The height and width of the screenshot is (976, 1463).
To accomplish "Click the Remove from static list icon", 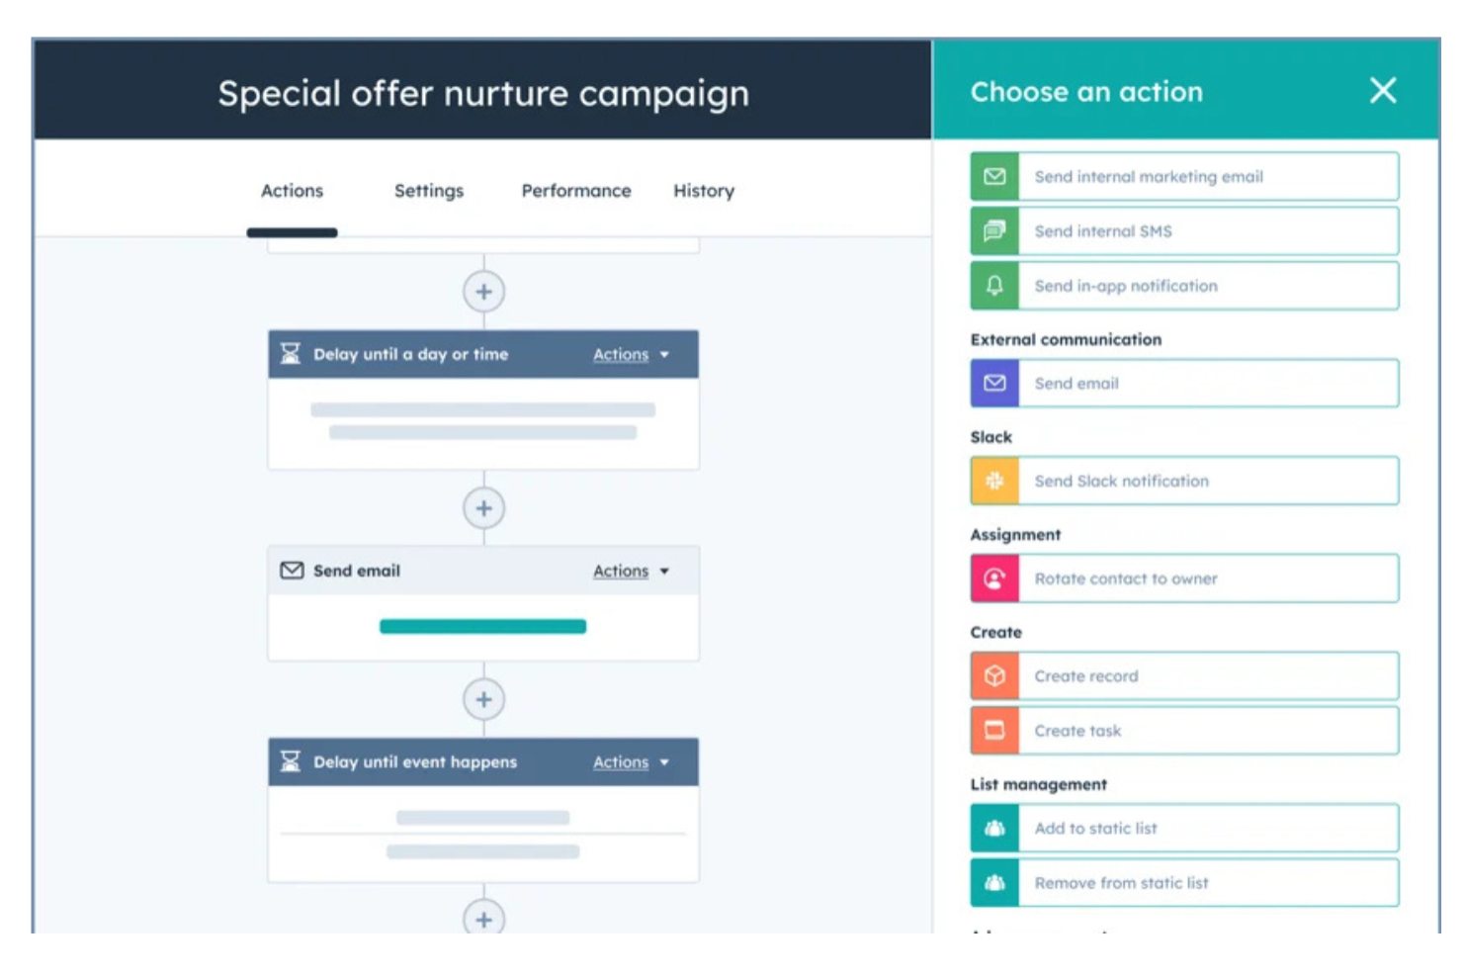I will pos(994,882).
